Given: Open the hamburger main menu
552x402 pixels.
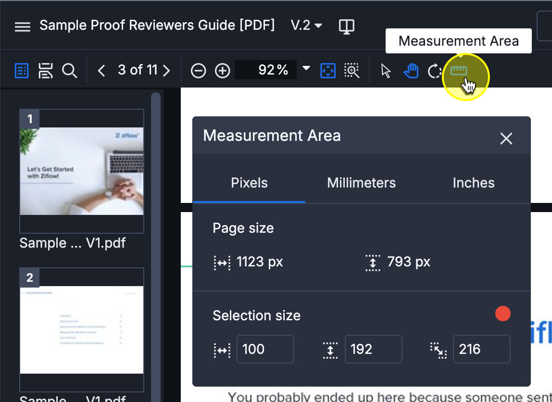Looking at the screenshot, I should 23,27.
